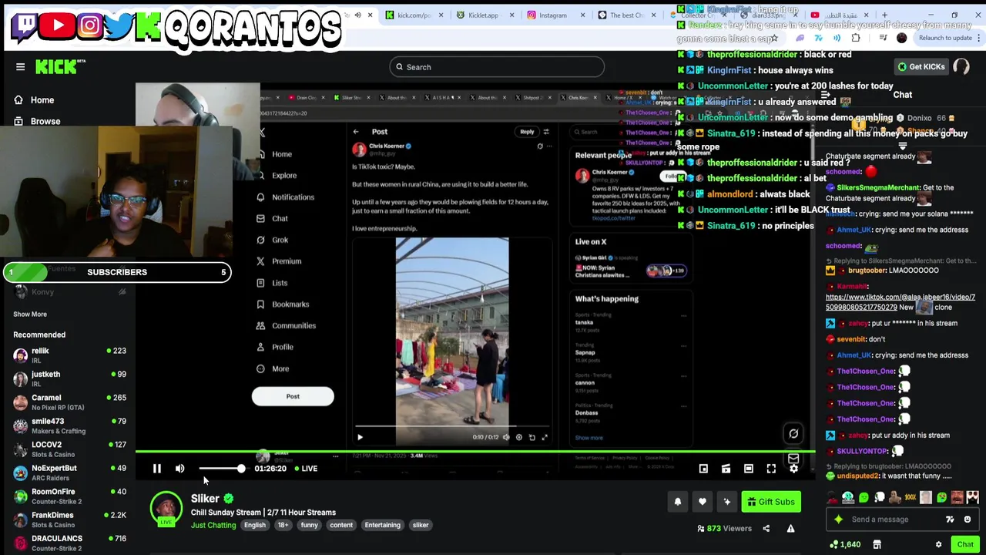
Task: Open recommended channel RoomOnFire
Action: click(69, 496)
